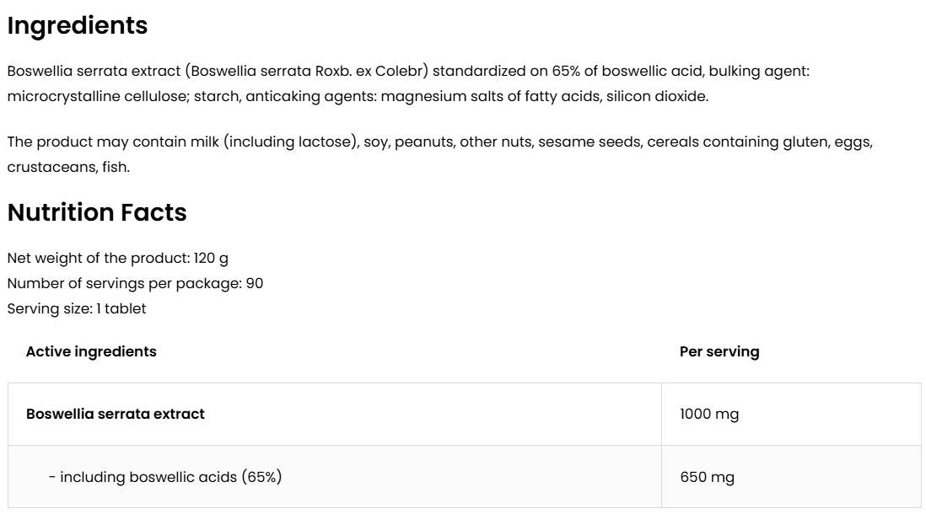Screen dimensions: 926x514
Task: Click the Per serving column header
Action: coord(719,351)
